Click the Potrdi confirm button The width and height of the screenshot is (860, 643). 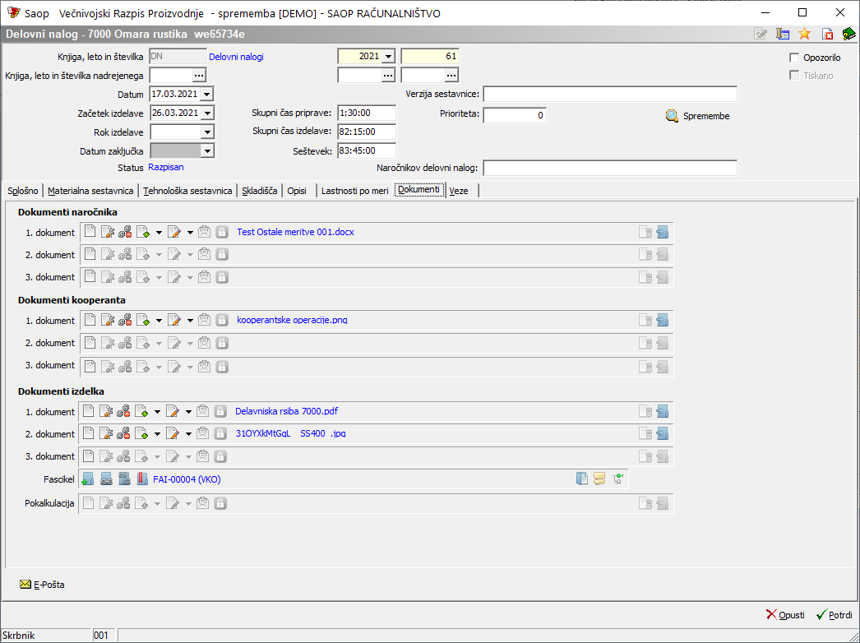[x=835, y=615]
